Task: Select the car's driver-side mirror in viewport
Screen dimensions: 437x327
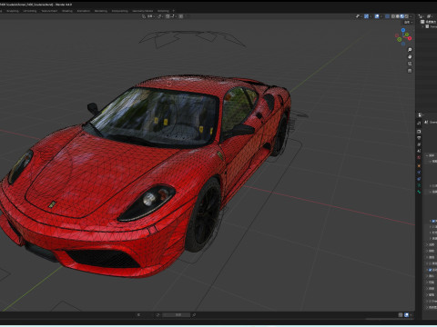Action: tap(242, 130)
